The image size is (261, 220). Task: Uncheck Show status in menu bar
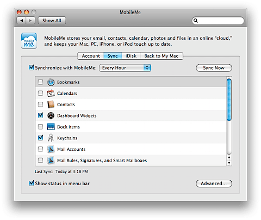(x=32, y=183)
